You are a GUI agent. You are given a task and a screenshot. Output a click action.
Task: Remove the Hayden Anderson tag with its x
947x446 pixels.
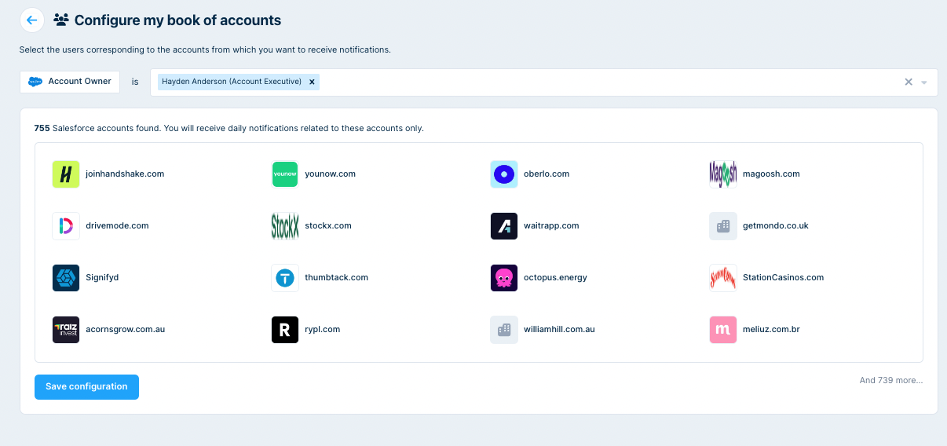(312, 82)
